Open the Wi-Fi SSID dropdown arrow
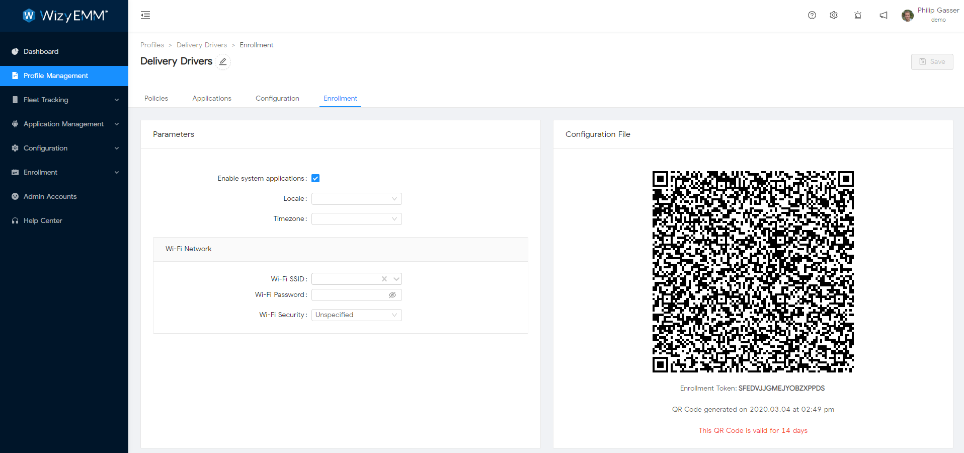The width and height of the screenshot is (964, 453). pos(396,279)
